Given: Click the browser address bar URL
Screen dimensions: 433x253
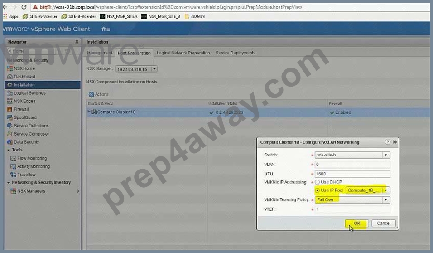Looking at the screenshot, I should click(x=171, y=7).
